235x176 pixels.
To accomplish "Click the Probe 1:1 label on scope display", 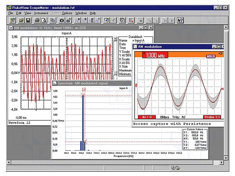I will pyautogui.click(x=213, y=117).
